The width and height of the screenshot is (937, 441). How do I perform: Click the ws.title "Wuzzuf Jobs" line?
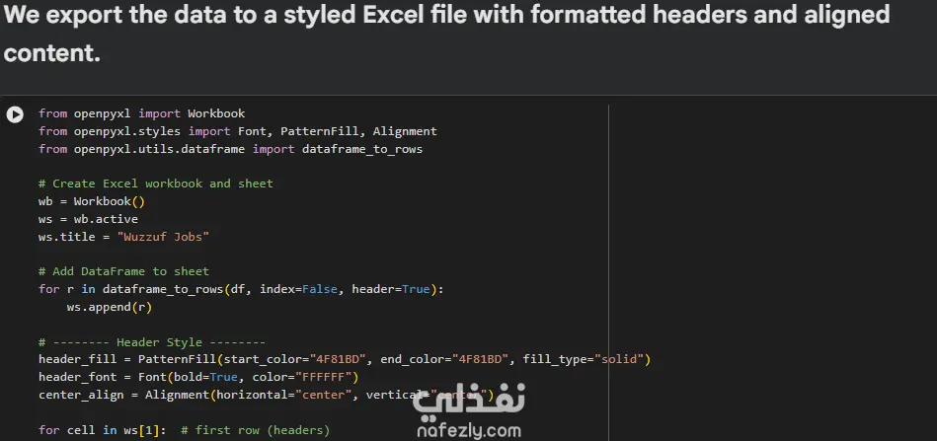[123, 237]
